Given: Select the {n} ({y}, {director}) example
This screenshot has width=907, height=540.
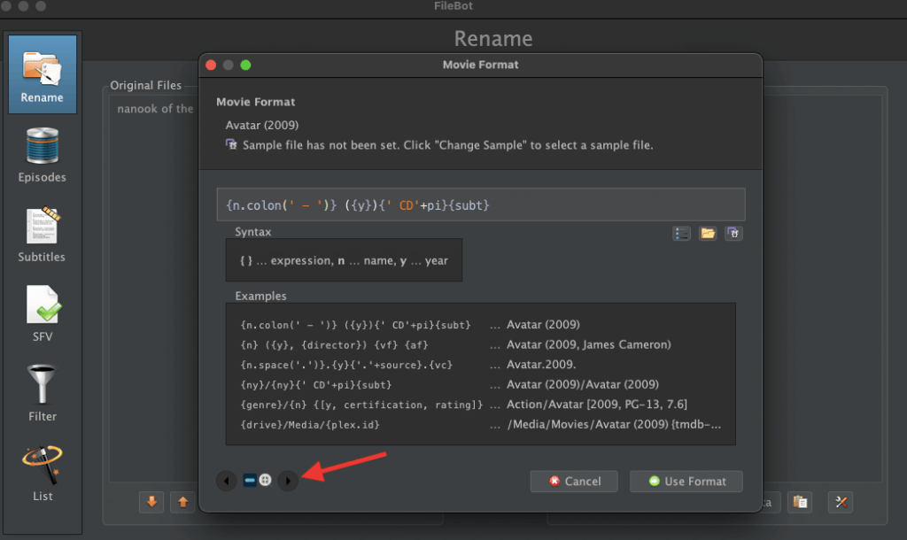Looking at the screenshot, I should 334,345.
